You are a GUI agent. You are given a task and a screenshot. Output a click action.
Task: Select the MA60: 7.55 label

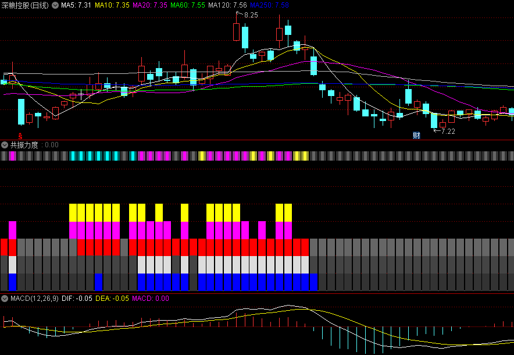point(188,5)
